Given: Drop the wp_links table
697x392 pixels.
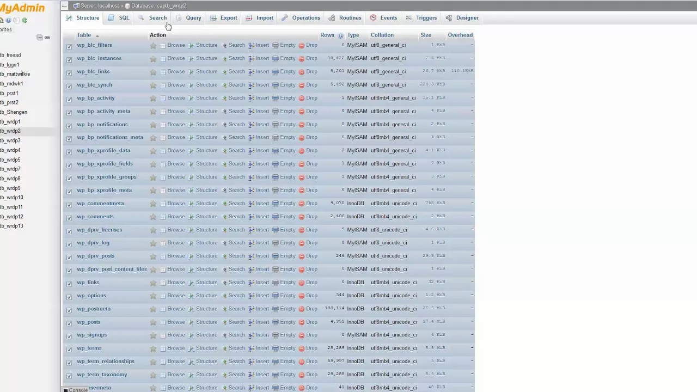Looking at the screenshot, I should coord(308,283).
